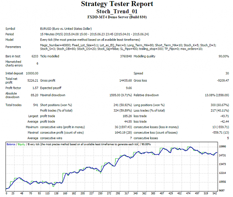Select the Average consecutive losses value '5'
233x197 pixels.
click(x=228, y=138)
